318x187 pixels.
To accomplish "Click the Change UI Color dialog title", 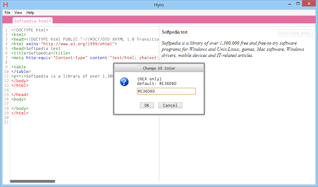I will tap(159, 68).
